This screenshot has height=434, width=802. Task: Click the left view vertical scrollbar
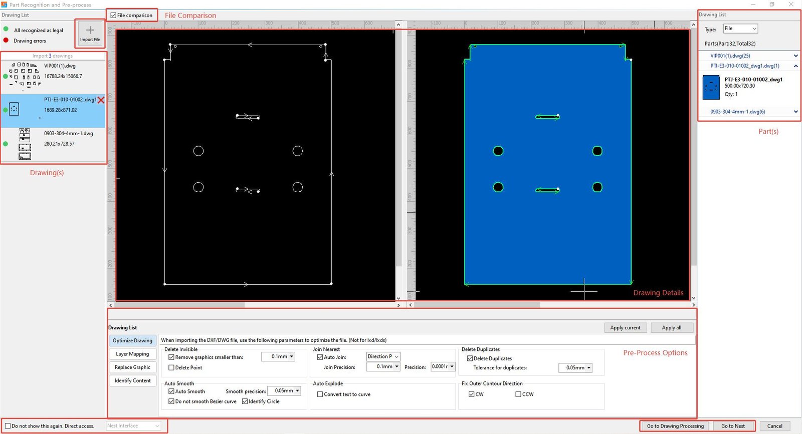click(398, 148)
